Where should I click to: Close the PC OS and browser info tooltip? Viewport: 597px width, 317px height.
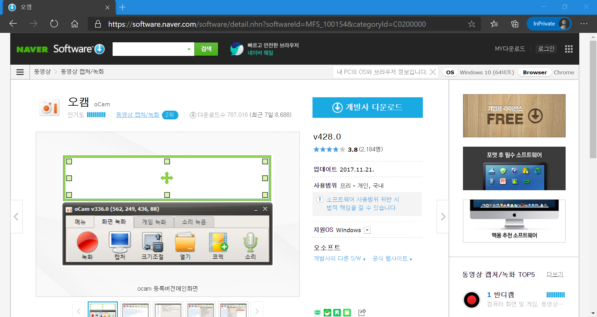point(433,72)
